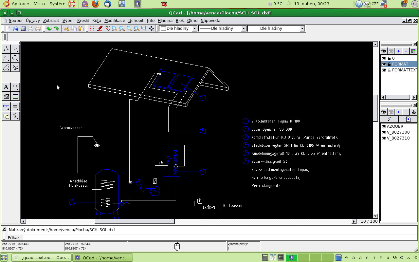
Task: Remove the layer with the minus button
Action: pos(406,51)
